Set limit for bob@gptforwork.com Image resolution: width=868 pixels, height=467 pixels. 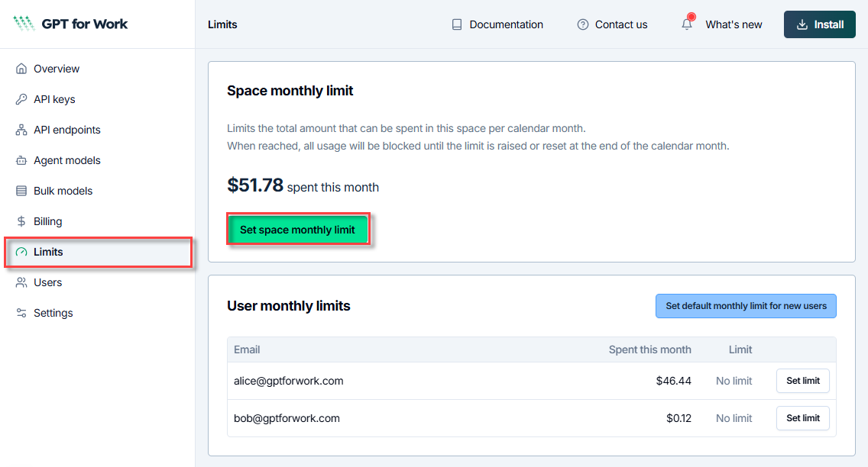coord(802,417)
